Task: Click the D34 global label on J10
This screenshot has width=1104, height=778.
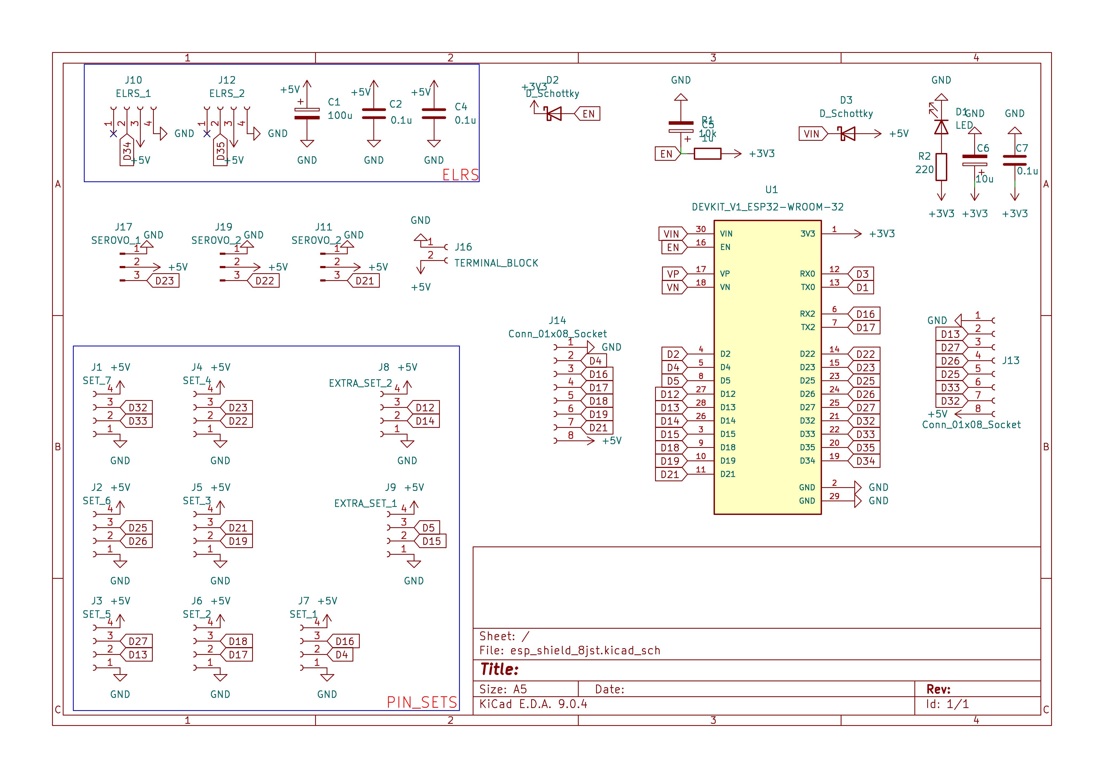Action: pyautogui.click(x=127, y=150)
